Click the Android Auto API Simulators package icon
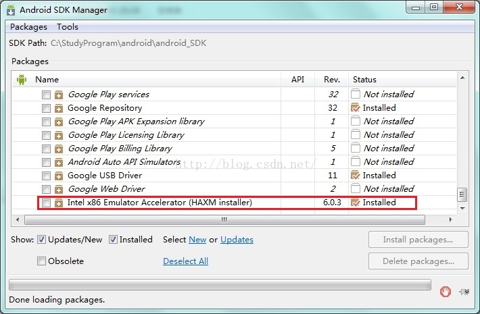This screenshot has width=480, height=314. tap(59, 162)
